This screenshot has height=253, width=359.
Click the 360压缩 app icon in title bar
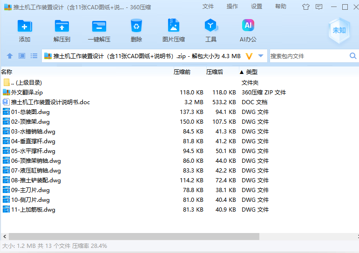coord(8,7)
